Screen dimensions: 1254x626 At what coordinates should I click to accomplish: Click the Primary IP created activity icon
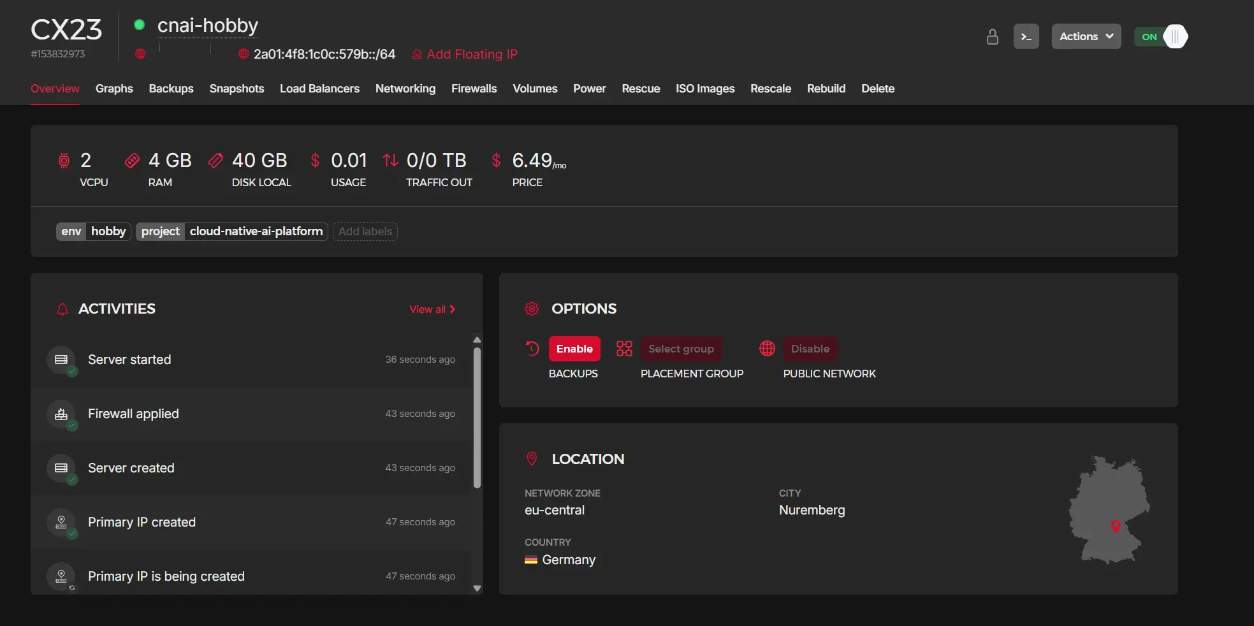pyautogui.click(x=61, y=522)
